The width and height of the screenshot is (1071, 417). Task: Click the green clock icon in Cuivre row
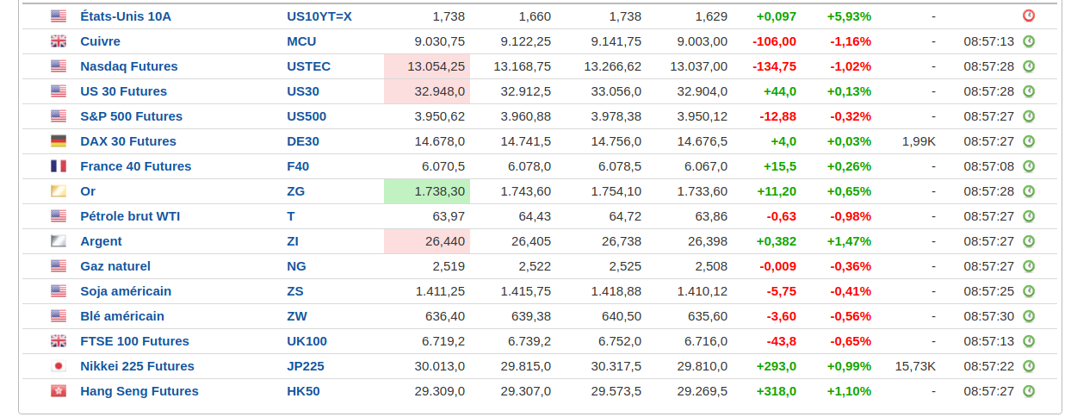point(1029,41)
